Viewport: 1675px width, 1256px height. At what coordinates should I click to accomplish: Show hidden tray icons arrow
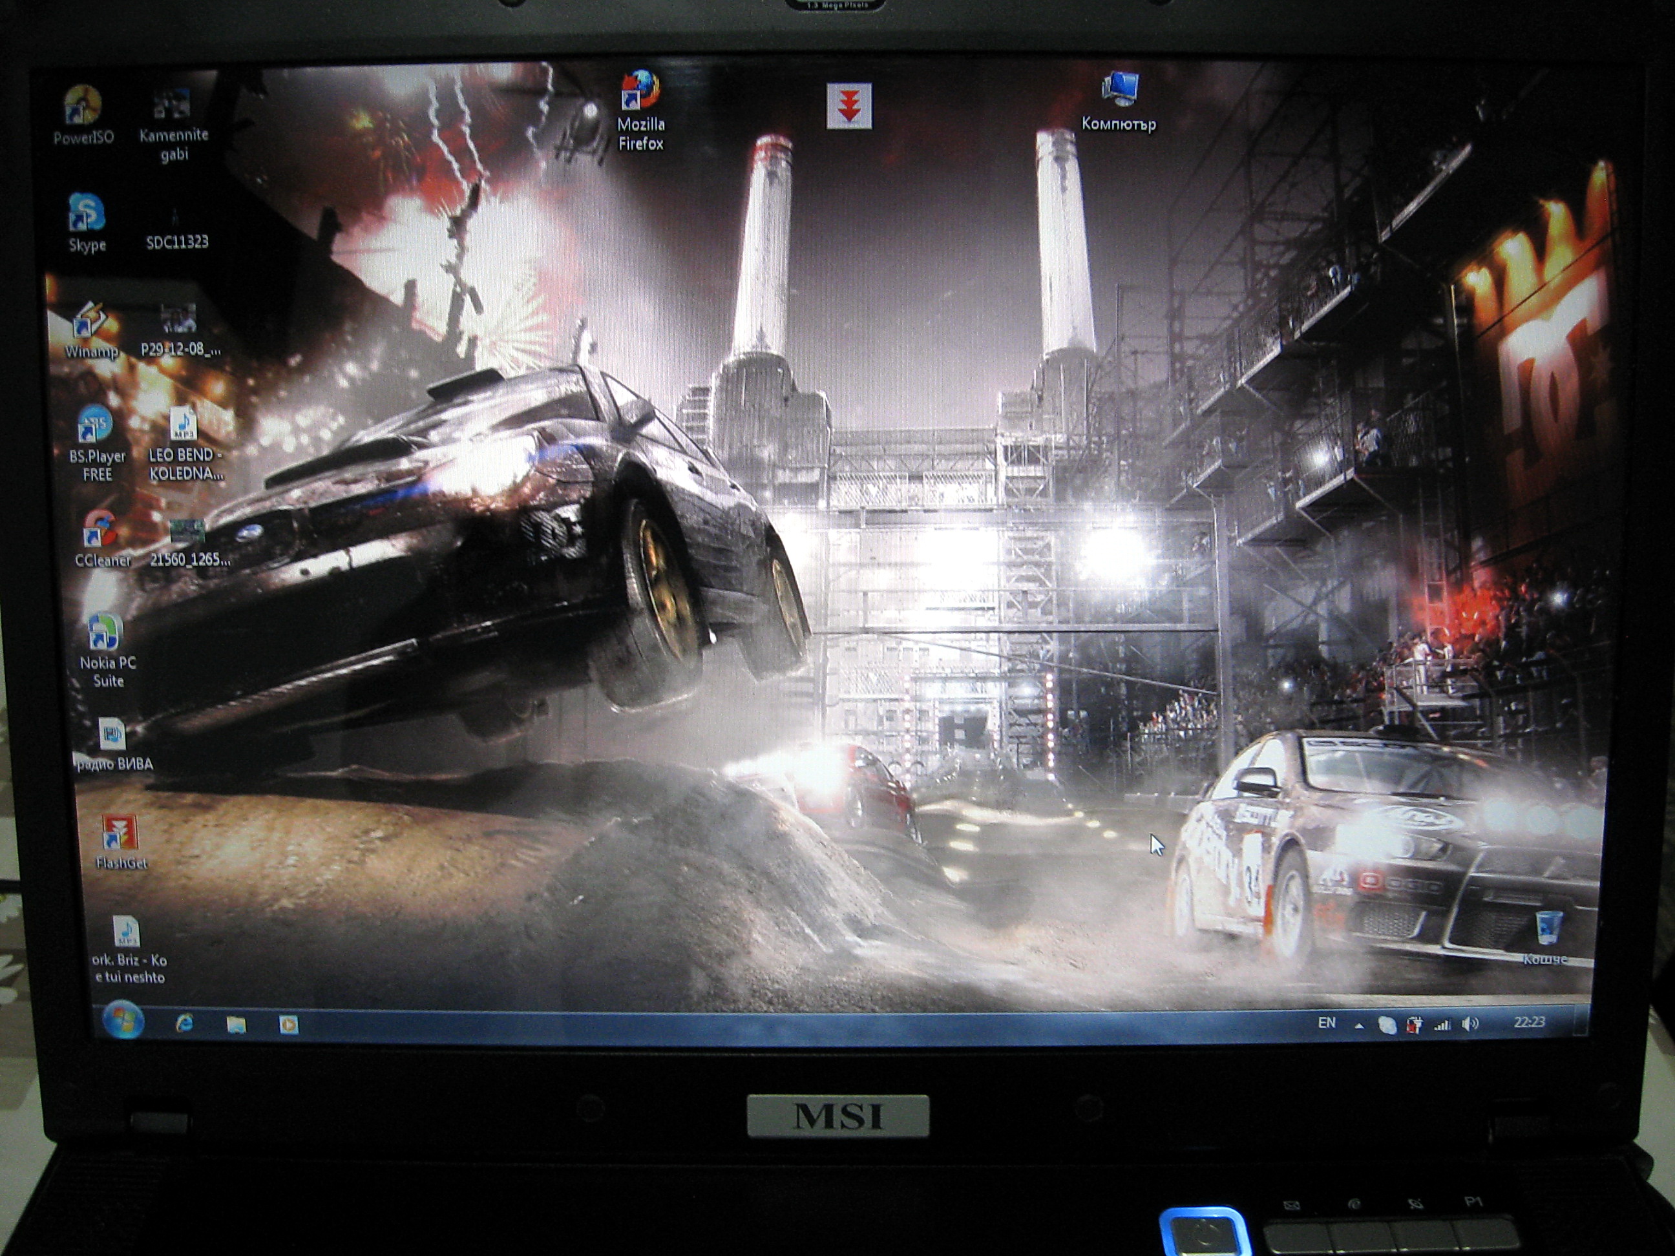click(1359, 1026)
